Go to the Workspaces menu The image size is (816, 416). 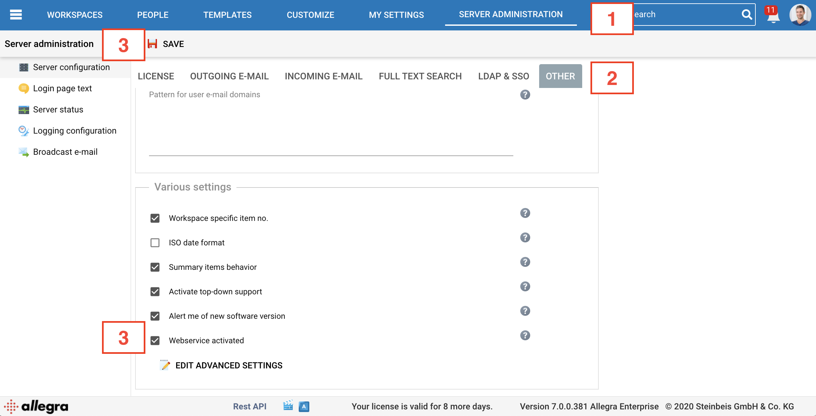pyautogui.click(x=75, y=15)
